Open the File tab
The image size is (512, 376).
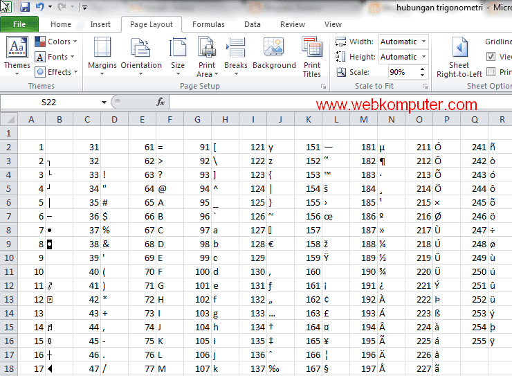click(x=19, y=24)
